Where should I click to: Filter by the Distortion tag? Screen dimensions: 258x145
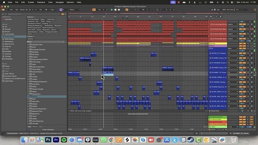click(51, 19)
